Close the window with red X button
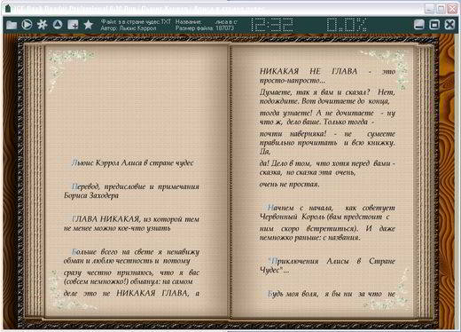Image resolution: width=461 pixels, height=332 pixels. pos(452,9)
